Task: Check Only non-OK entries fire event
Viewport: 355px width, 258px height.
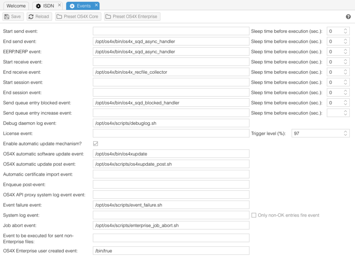Action: [254, 215]
